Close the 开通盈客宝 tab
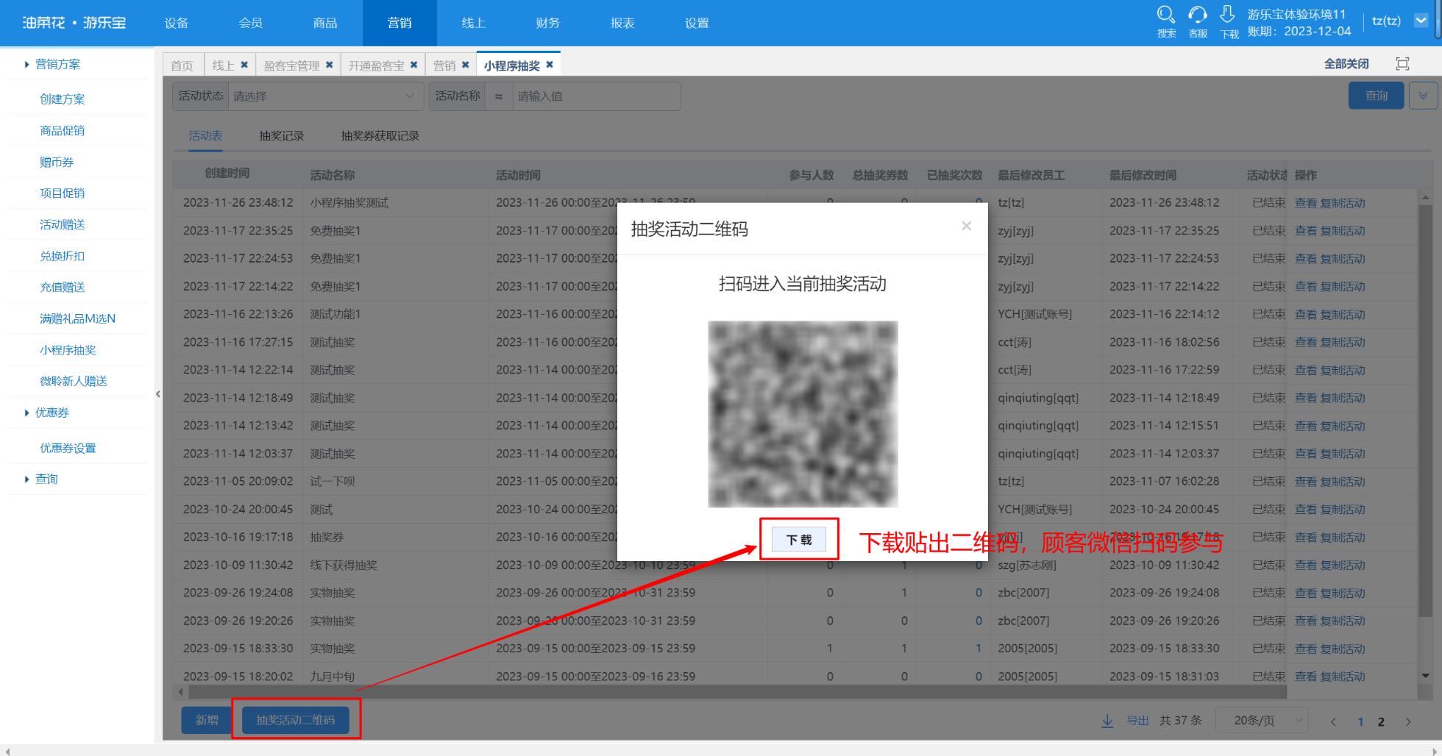Screen dimensions: 1442x756 [413, 65]
